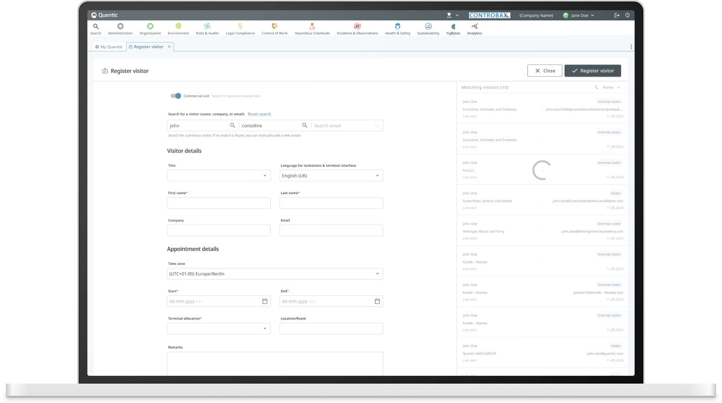The image size is (722, 403).
Task: Click the Incidents & Observations icon
Action: [357, 27]
